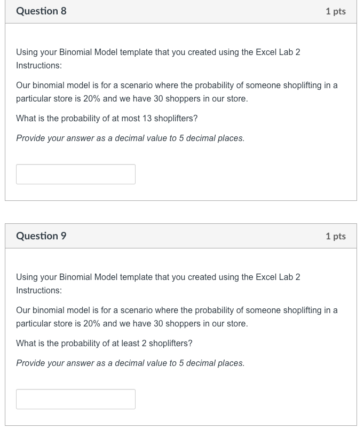This screenshot has height=436, width=364.
Task: Click the word "Instructions:" in Question 8
Action: 39,66
